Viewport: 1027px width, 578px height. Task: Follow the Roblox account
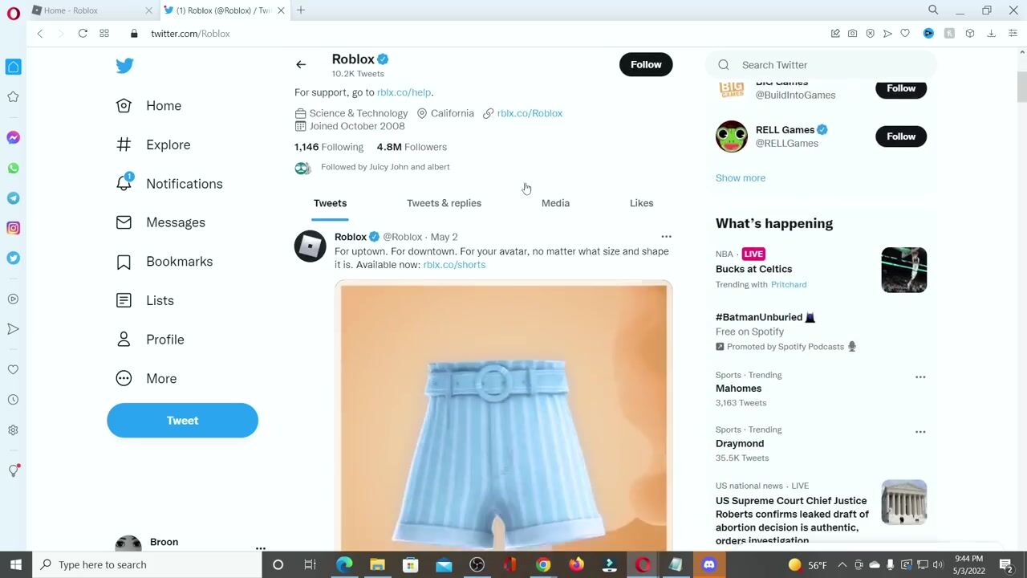(646, 64)
